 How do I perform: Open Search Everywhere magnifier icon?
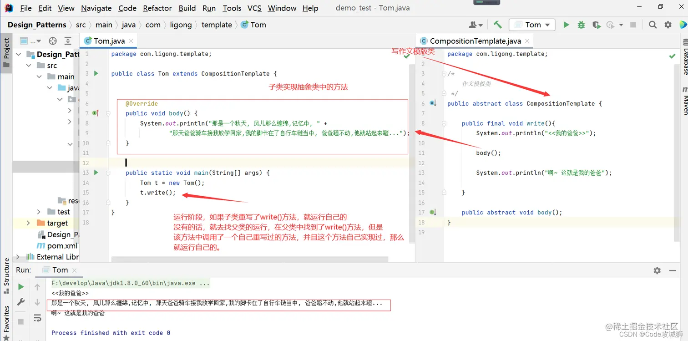pyautogui.click(x=653, y=25)
